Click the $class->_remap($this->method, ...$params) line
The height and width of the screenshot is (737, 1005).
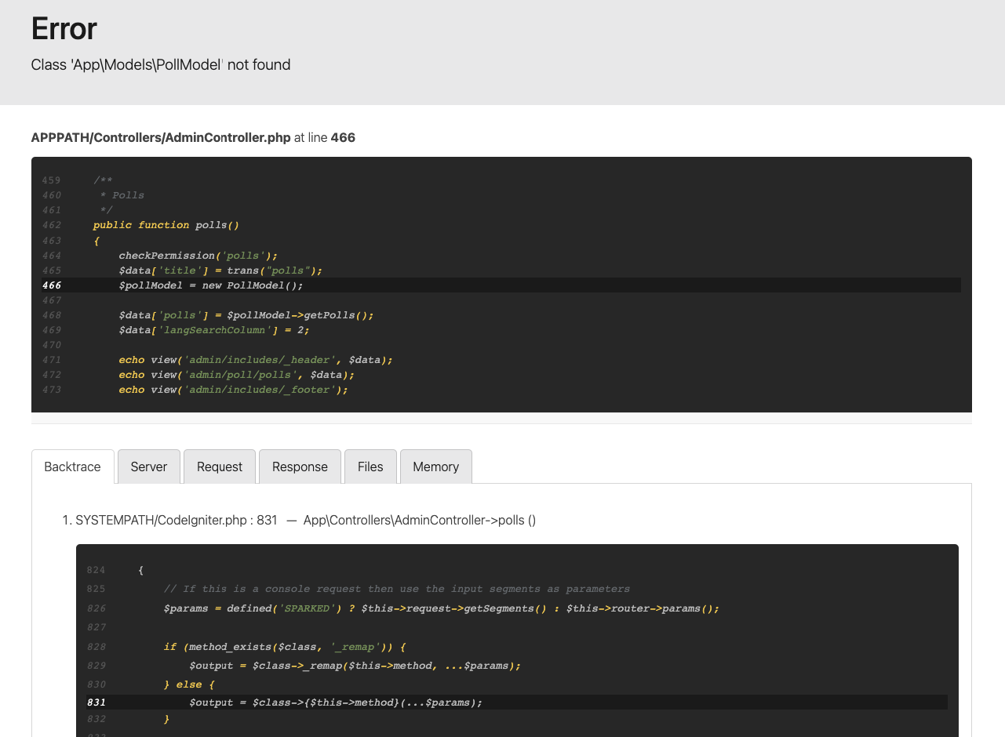pos(355,666)
